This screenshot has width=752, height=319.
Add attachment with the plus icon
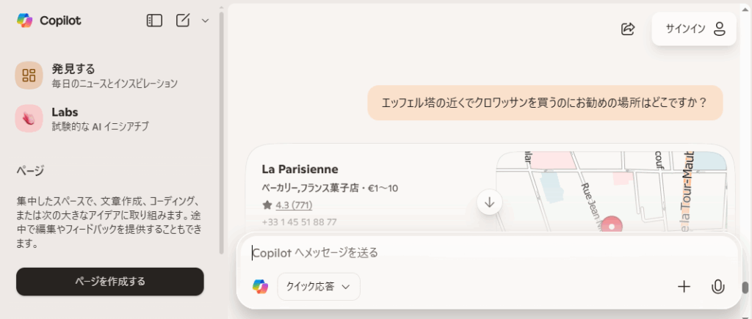[684, 287]
